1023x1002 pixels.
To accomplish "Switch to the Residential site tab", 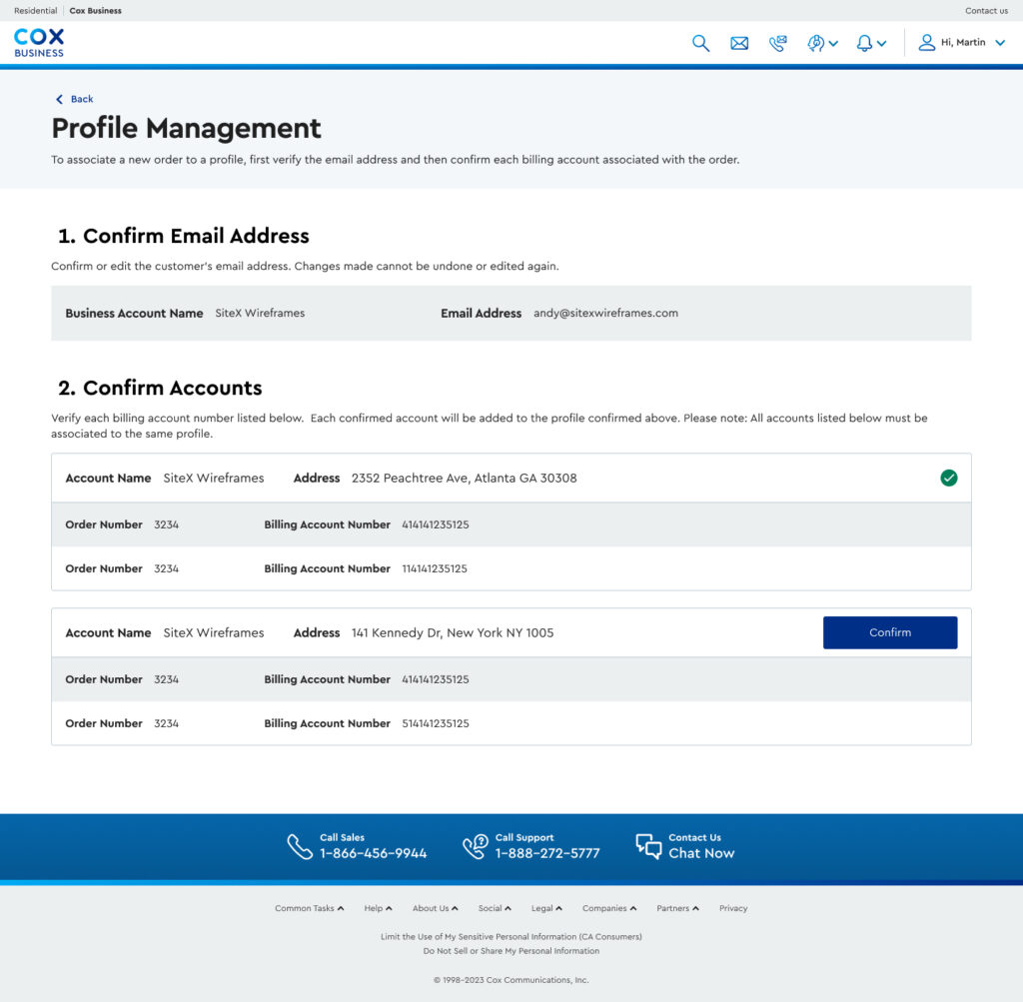I will (x=35, y=11).
